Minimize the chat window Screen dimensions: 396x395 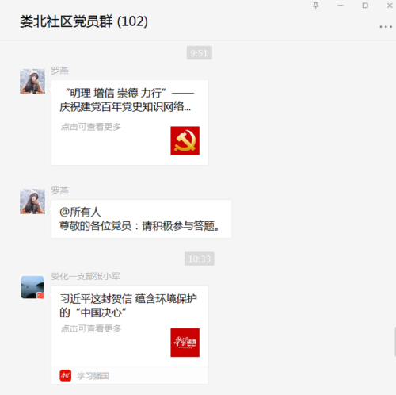point(341,6)
